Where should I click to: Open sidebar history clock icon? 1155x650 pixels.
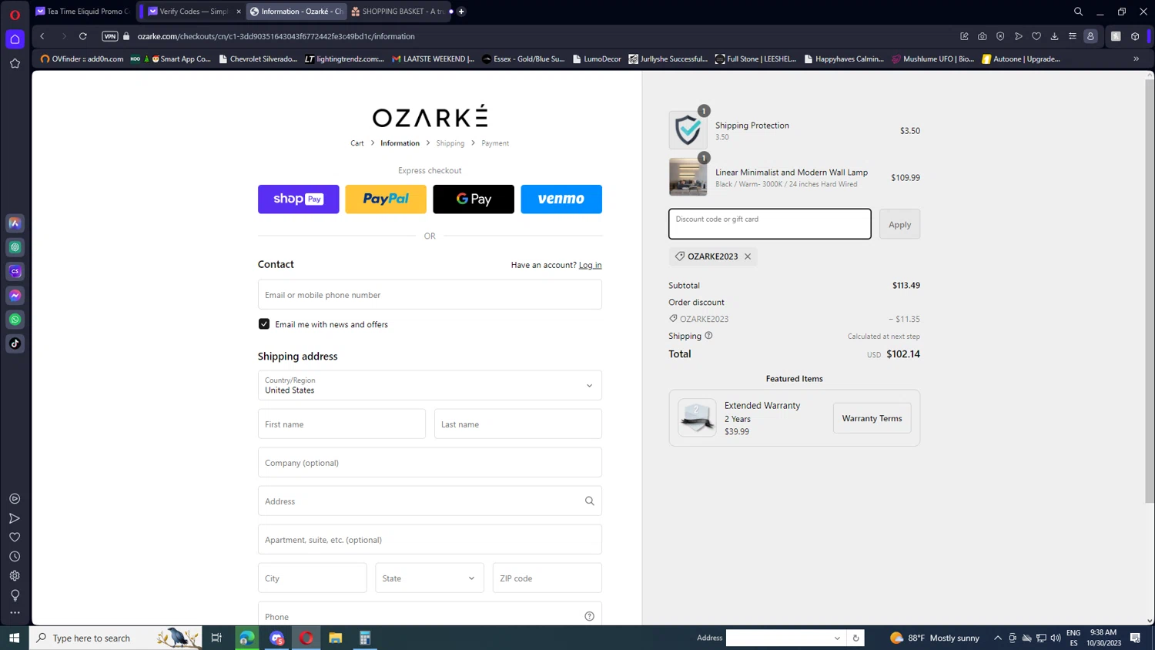pyautogui.click(x=15, y=556)
